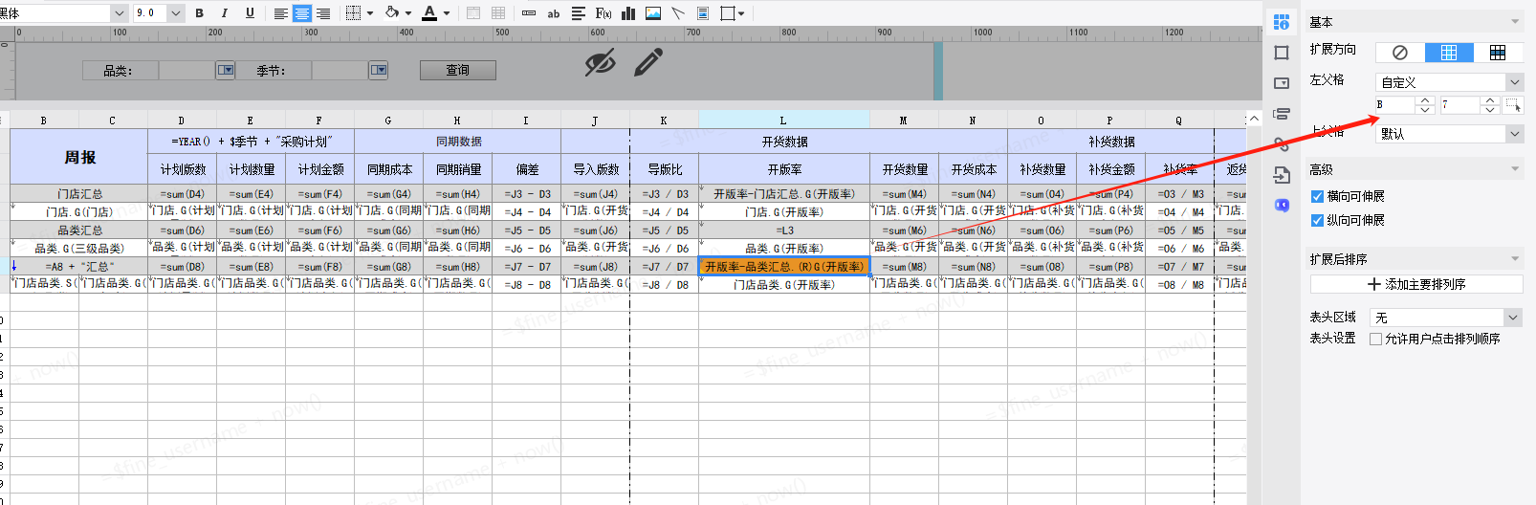The height and width of the screenshot is (505, 1536).
Task: Align cell text center
Action: [302, 13]
